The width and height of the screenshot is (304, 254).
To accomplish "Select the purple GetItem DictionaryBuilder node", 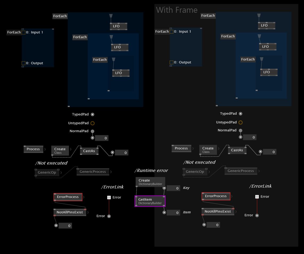I will coord(150,201).
